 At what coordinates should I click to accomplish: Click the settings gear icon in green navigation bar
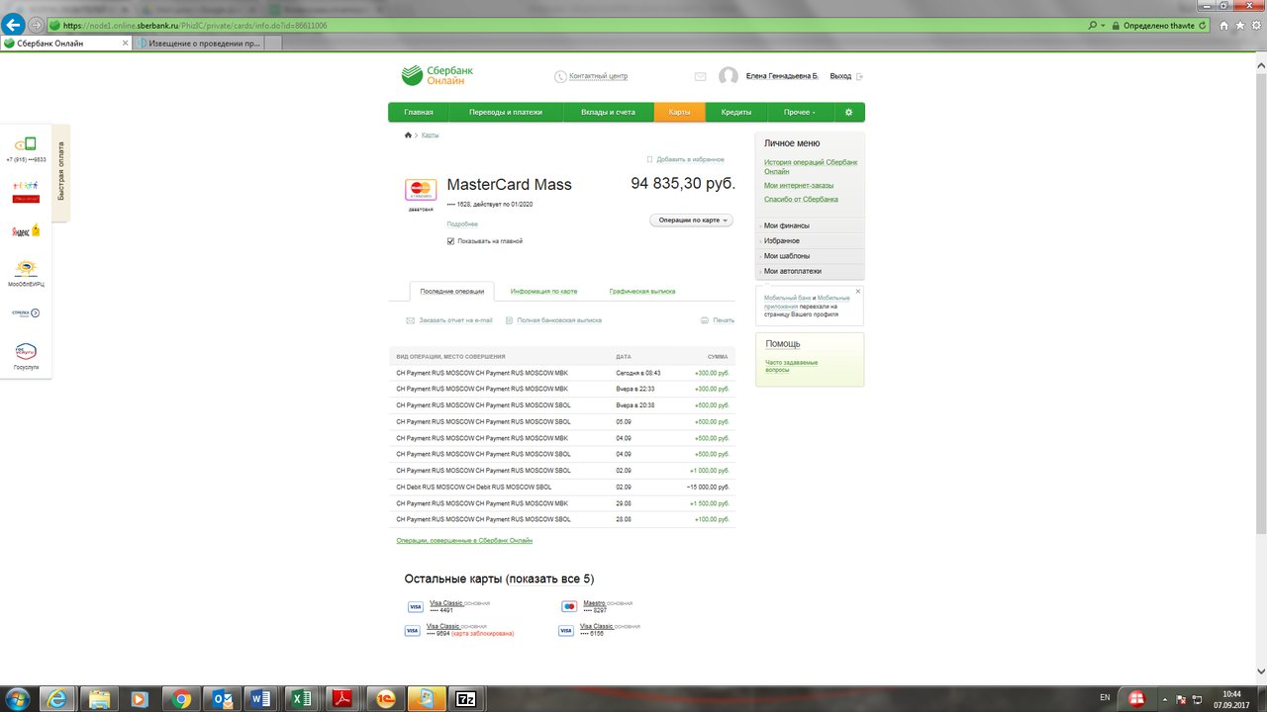tap(848, 113)
